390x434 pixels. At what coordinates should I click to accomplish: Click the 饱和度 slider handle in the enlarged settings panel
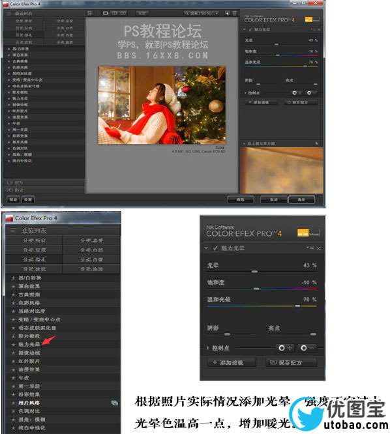(x=256, y=289)
